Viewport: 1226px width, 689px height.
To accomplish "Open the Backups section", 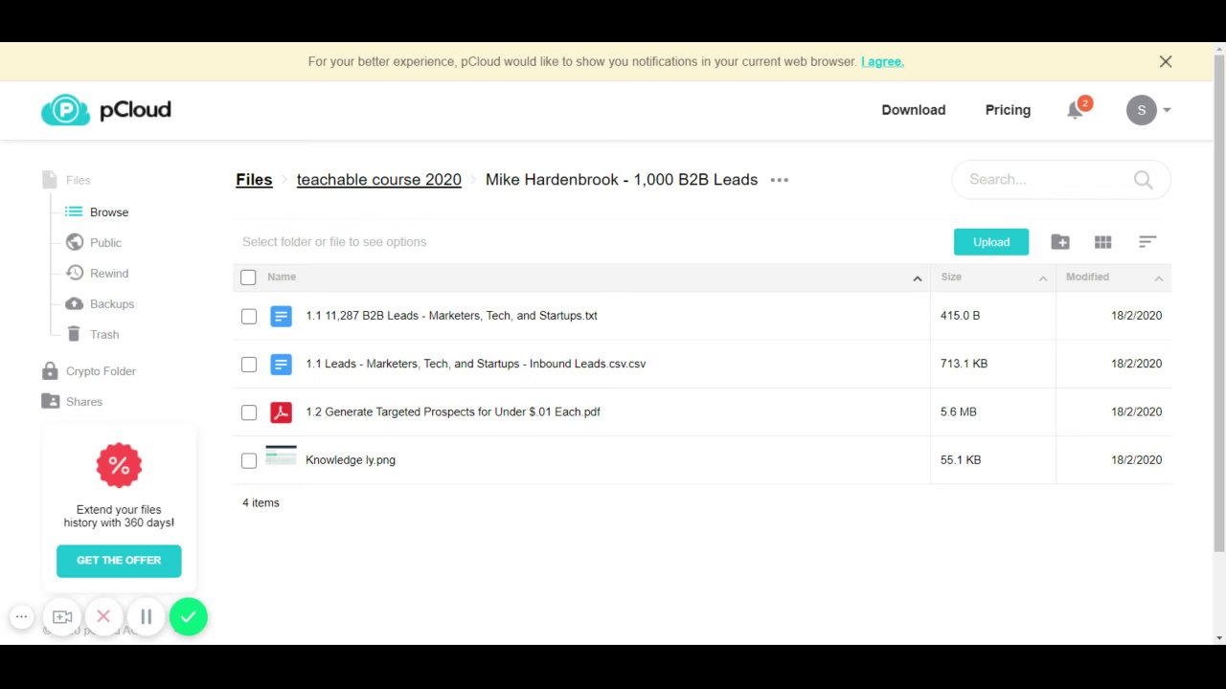I will pos(112,304).
